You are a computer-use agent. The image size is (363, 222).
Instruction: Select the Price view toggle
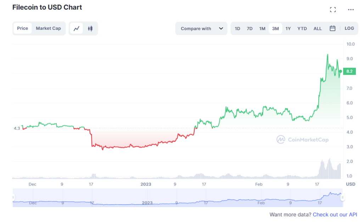[22, 28]
